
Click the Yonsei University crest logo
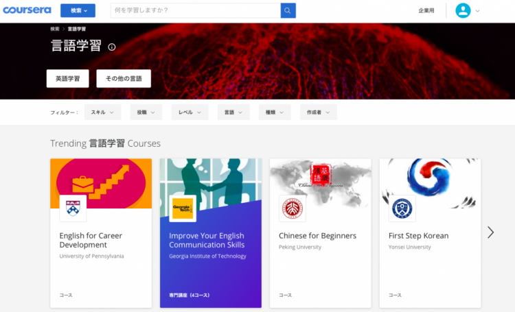tap(402, 208)
